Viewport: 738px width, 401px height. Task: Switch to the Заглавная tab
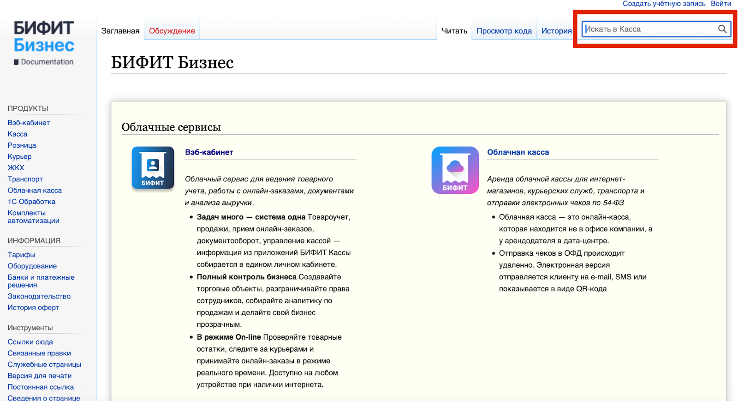click(x=120, y=31)
